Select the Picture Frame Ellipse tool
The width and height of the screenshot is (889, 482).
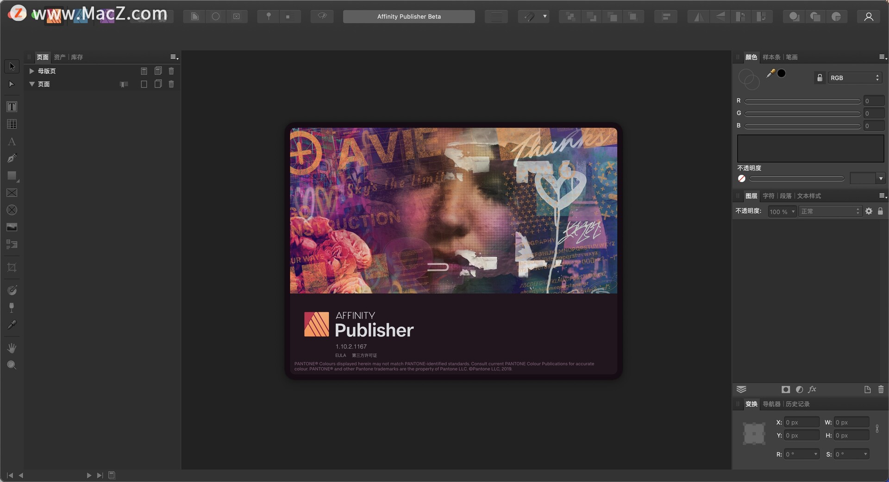pyautogui.click(x=12, y=210)
